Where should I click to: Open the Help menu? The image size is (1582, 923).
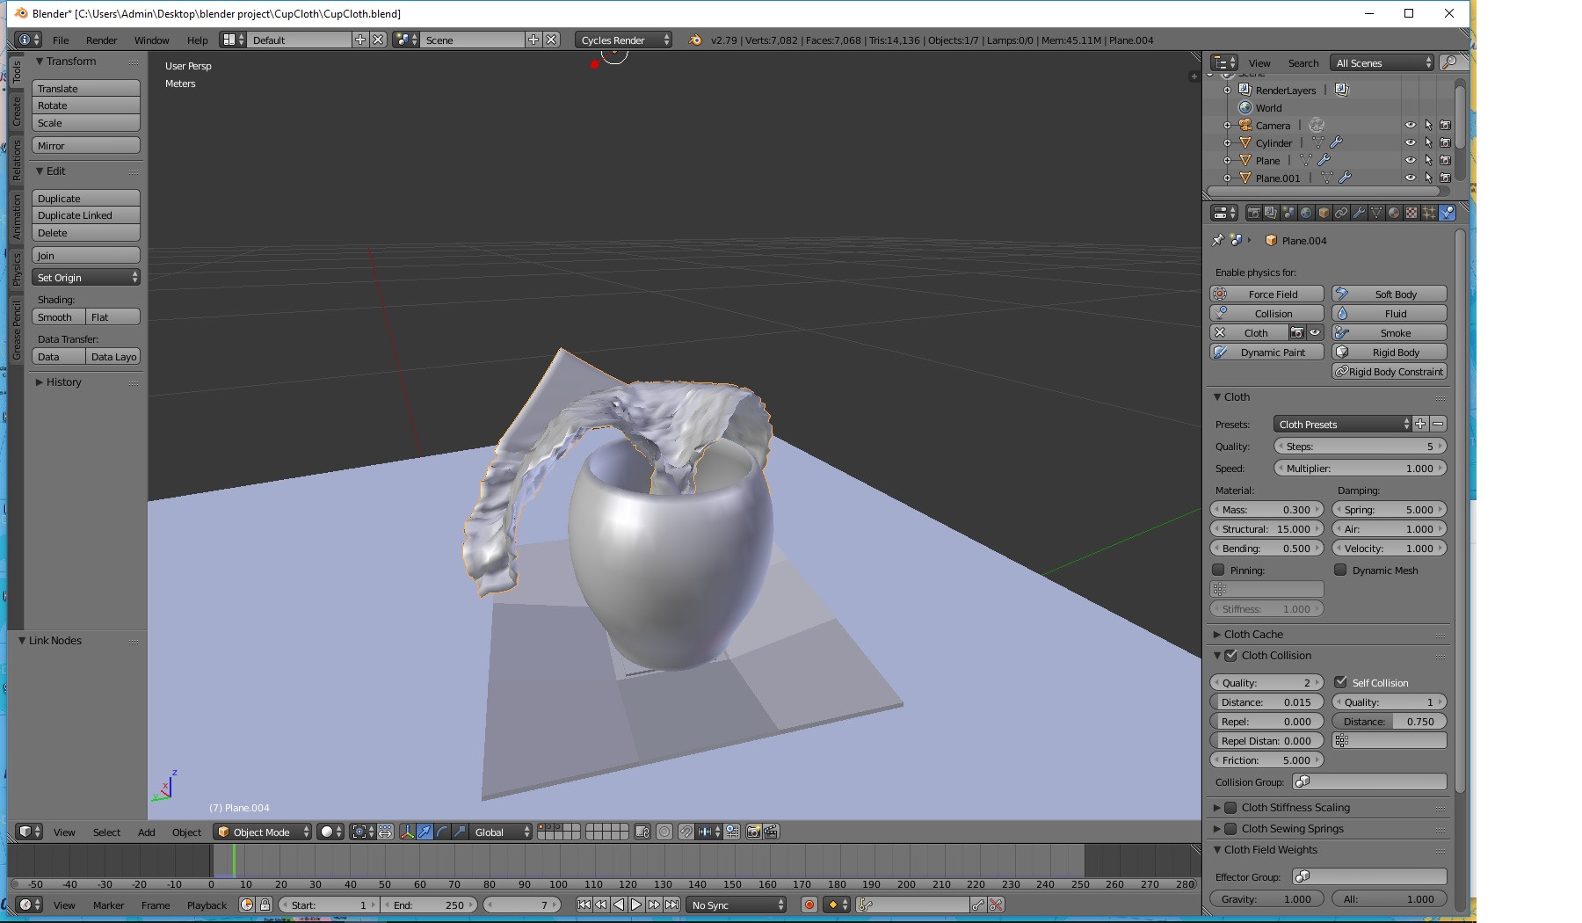point(198,40)
